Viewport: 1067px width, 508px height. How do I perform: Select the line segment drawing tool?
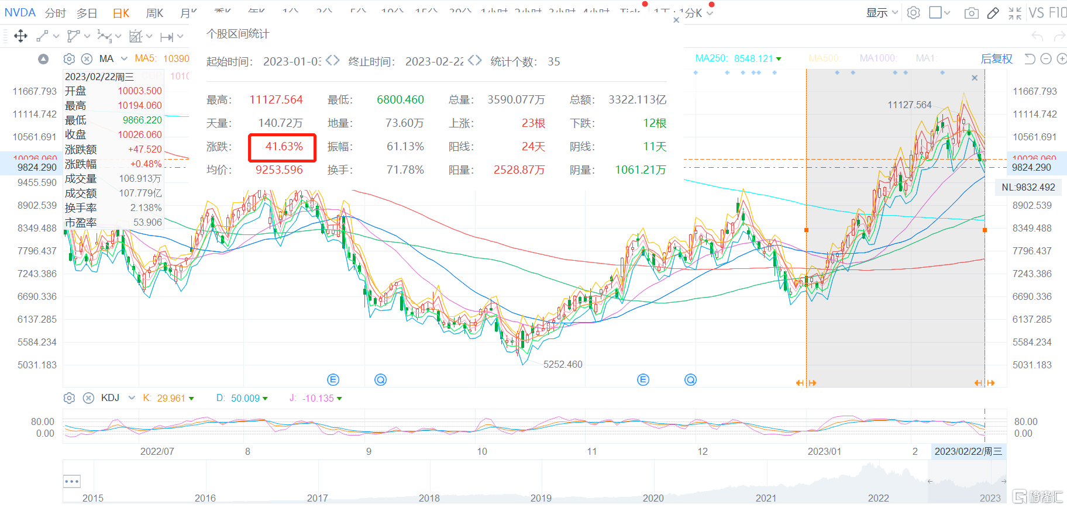(x=42, y=36)
